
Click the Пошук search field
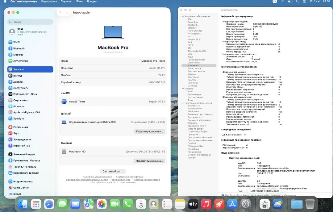coord(30,22)
